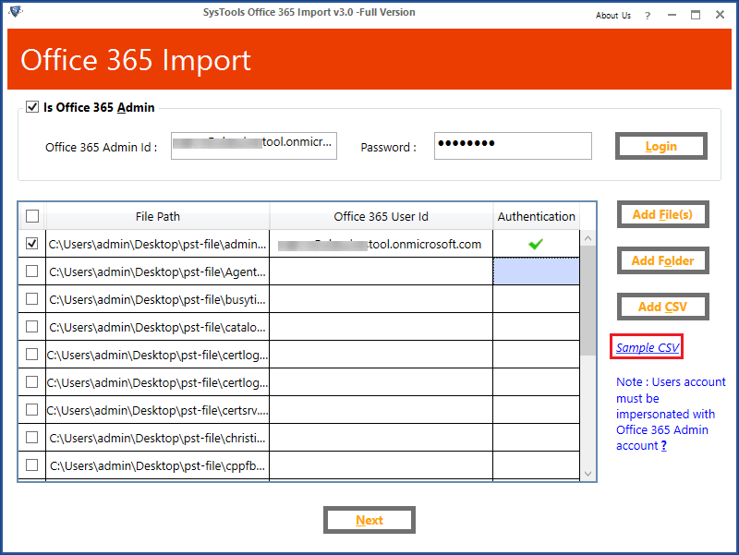This screenshot has height=555, width=739.
Task: Select the cppfb pst-file path cell
Action: pos(157,465)
